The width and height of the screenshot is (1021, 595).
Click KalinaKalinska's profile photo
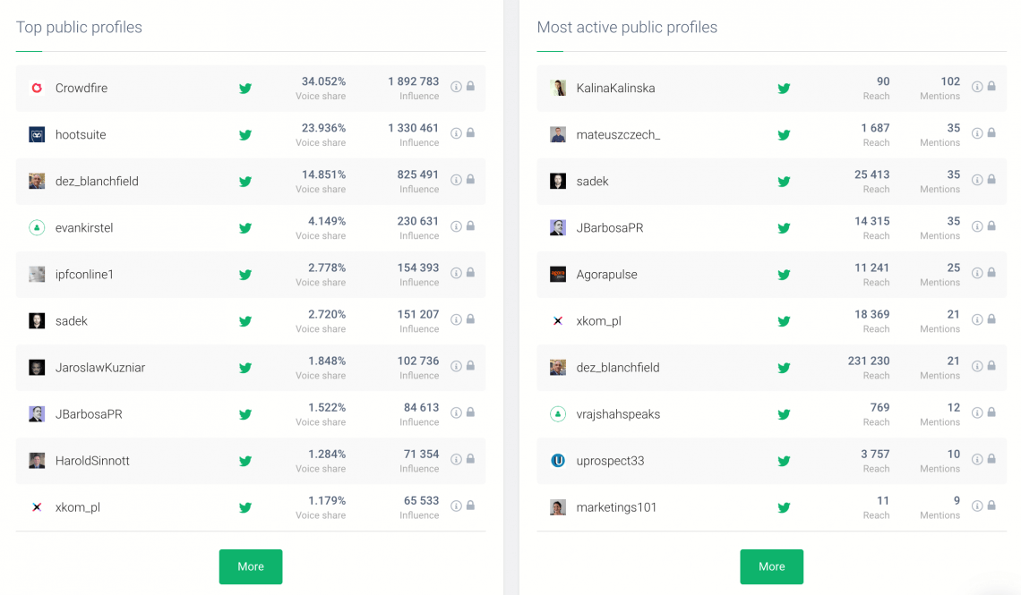tap(558, 89)
